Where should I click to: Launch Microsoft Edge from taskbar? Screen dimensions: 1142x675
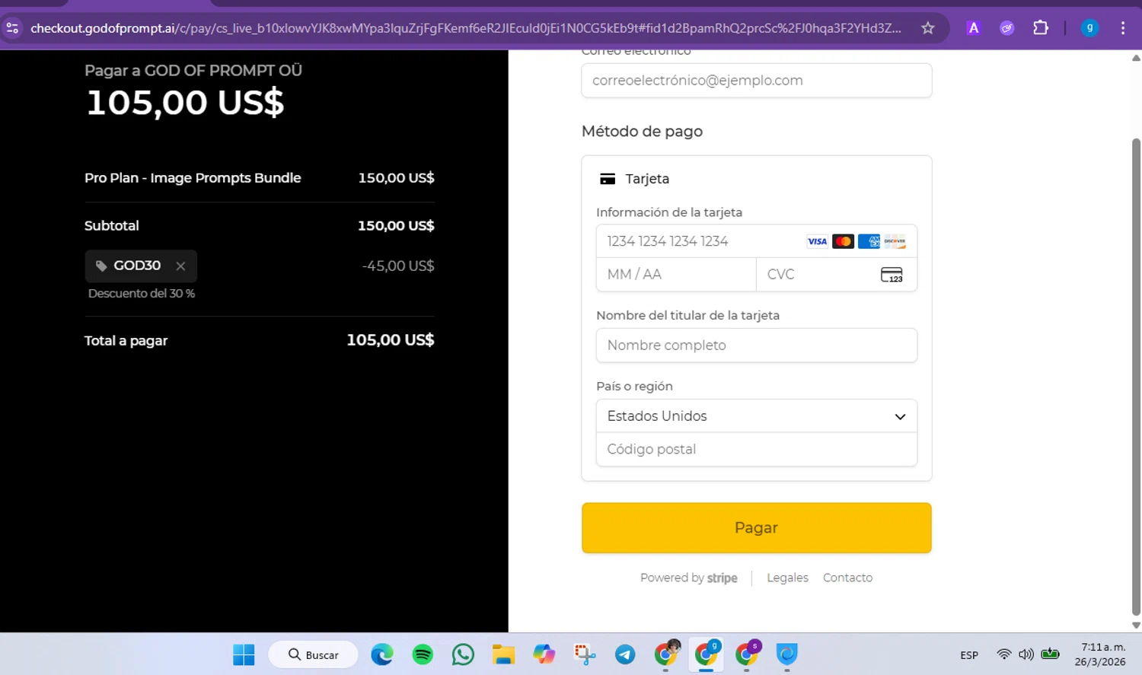[x=382, y=654]
